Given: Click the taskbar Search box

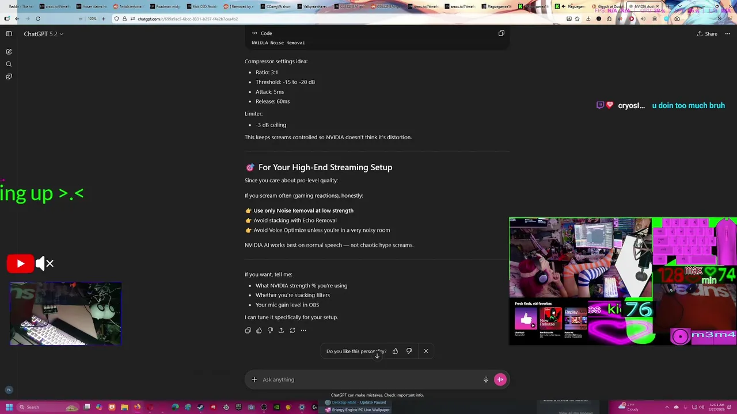Looking at the screenshot, I should click(49, 407).
